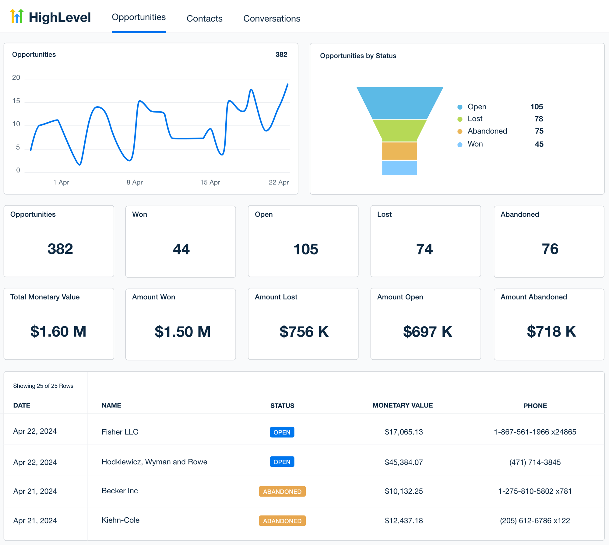Viewport: 609px width, 545px height.
Task: Click the phone number for Kiehn-Cole
Action: point(535,520)
